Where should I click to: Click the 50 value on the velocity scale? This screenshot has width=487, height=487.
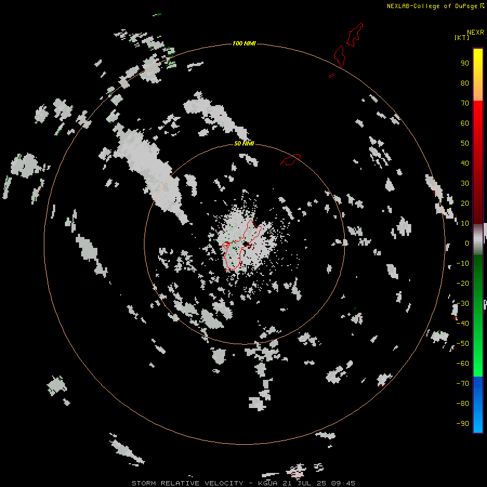(x=465, y=143)
